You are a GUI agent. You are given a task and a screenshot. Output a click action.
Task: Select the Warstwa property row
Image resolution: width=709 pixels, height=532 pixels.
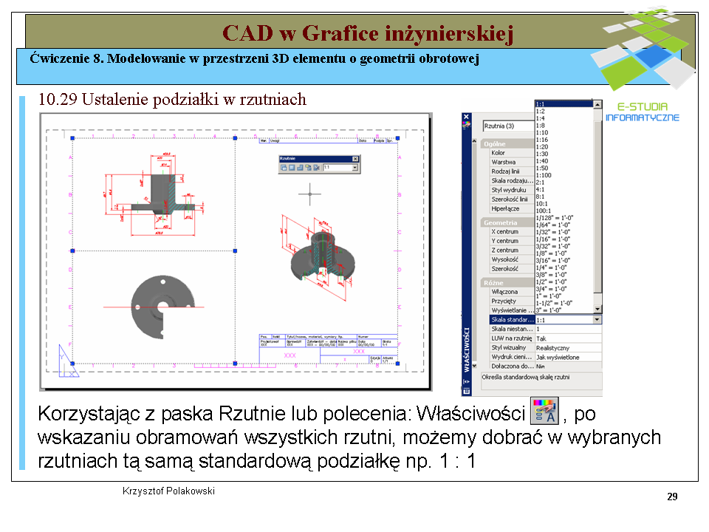click(x=512, y=162)
